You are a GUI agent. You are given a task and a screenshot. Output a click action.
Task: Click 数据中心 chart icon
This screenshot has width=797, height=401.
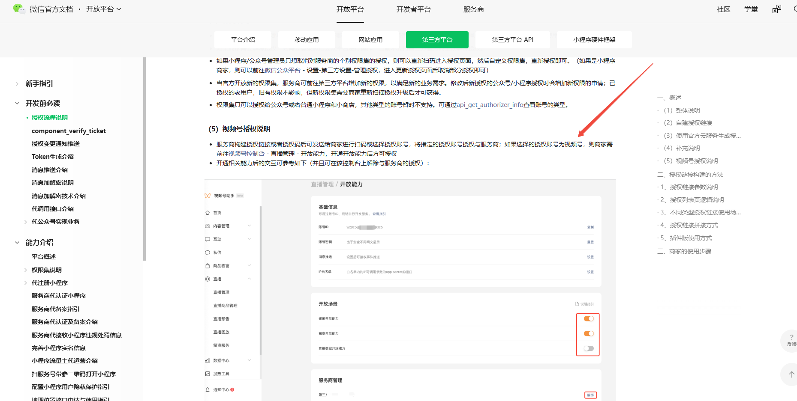pyautogui.click(x=208, y=361)
